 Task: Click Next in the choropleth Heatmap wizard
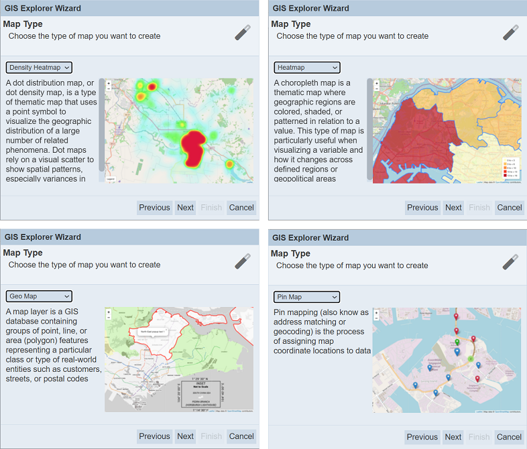[x=453, y=208]
